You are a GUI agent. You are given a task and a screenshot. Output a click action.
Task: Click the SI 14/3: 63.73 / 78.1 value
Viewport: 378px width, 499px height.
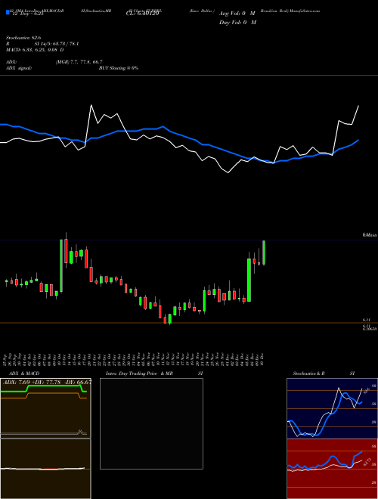click(x=56, y=44)
